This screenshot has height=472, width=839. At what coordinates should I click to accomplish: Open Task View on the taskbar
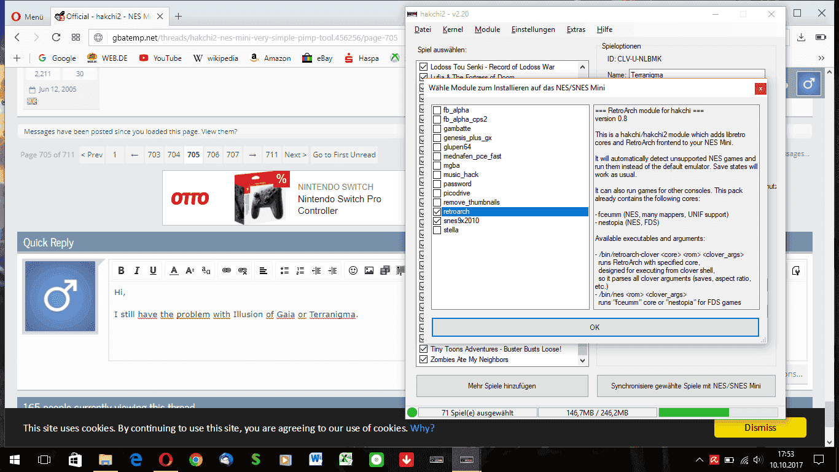(44, 459)
